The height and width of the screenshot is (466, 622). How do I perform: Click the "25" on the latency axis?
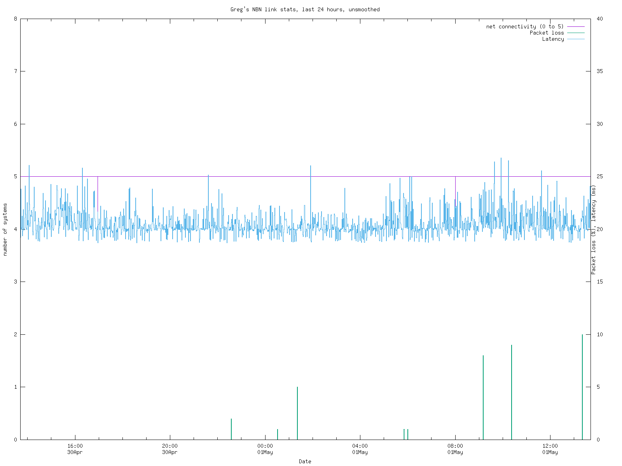pyautogui.click(x=600, y=176)
